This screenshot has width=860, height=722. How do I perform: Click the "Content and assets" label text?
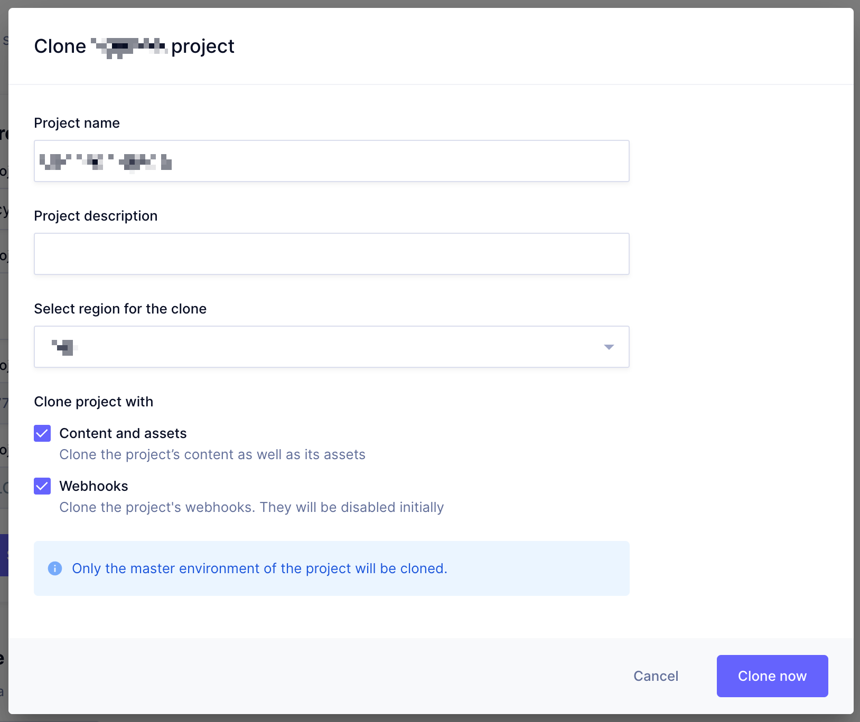(123, 433)
